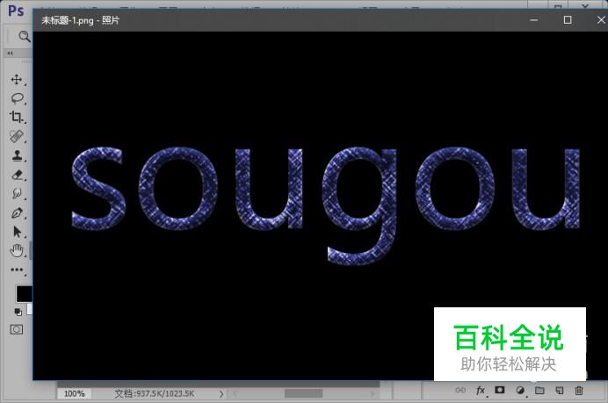Collapse the toolbar with the double arrows

click(10, 53)
